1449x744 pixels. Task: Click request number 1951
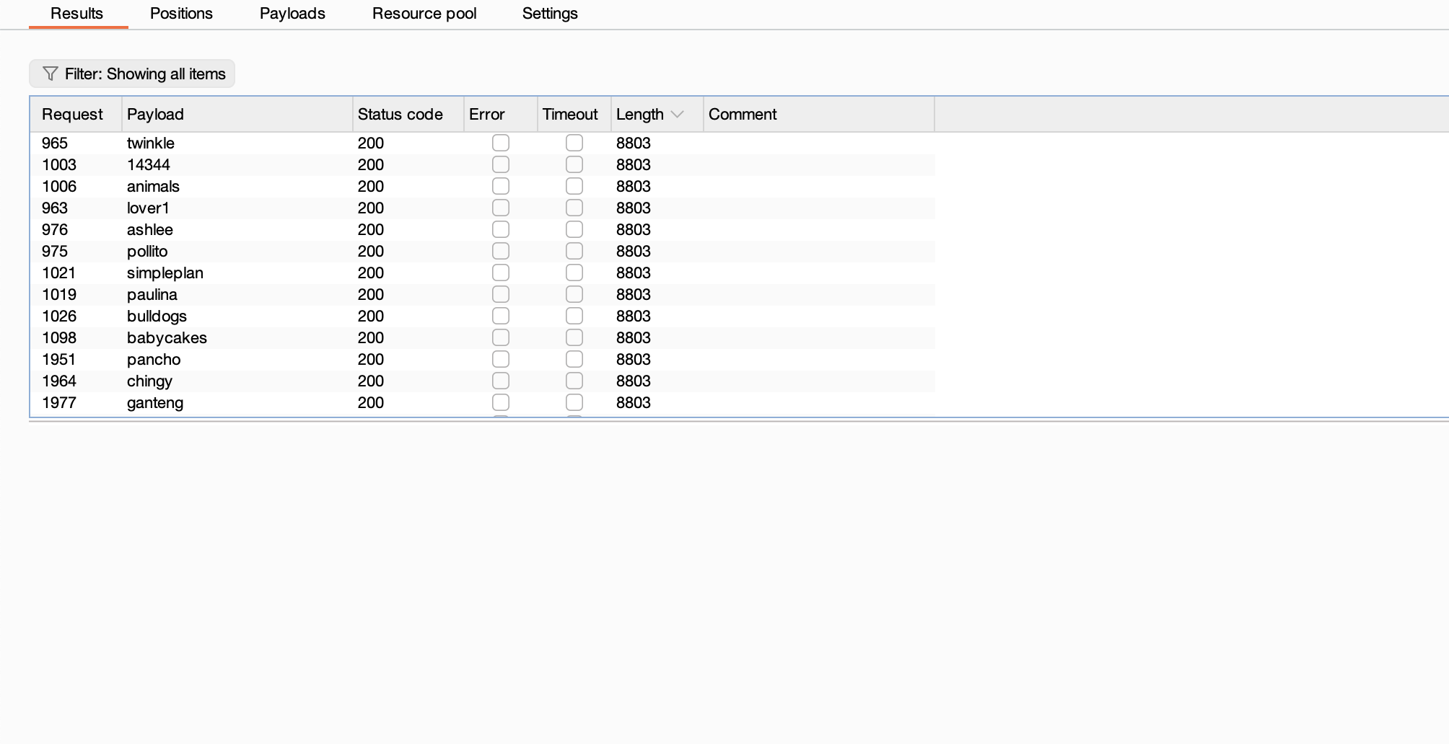[x=59, y=359]
